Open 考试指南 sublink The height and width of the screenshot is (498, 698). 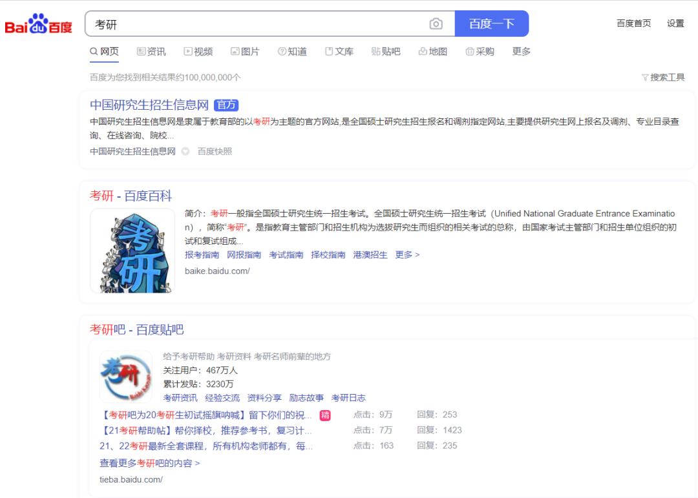point(286,255)
